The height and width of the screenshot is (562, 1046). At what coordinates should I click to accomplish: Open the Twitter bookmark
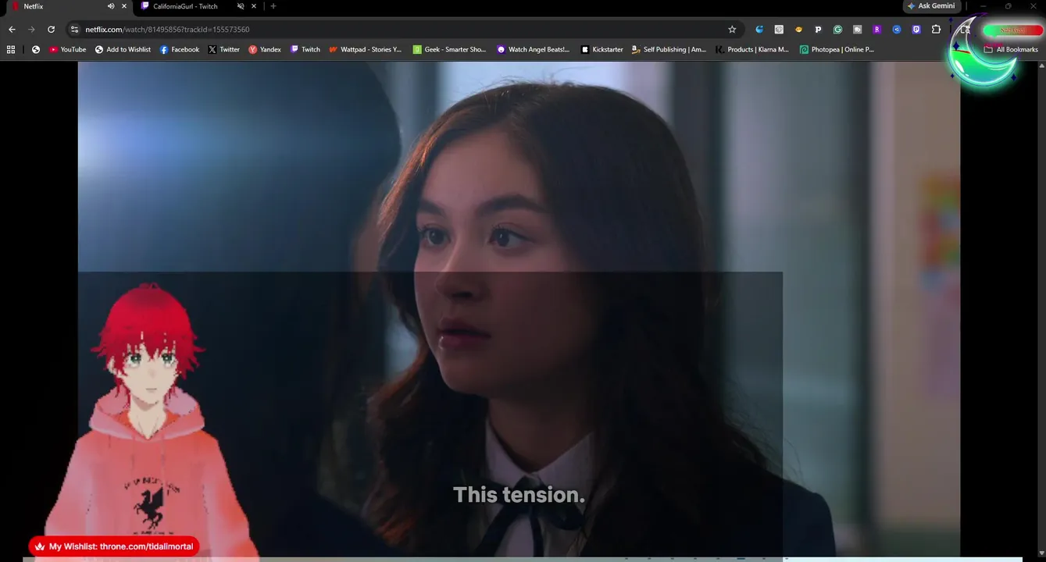tap(223, 49)
